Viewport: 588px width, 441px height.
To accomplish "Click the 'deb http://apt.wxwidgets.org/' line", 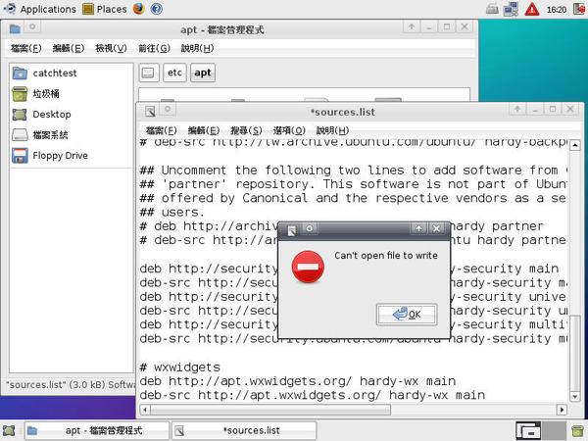I will [x=297, y=381].
